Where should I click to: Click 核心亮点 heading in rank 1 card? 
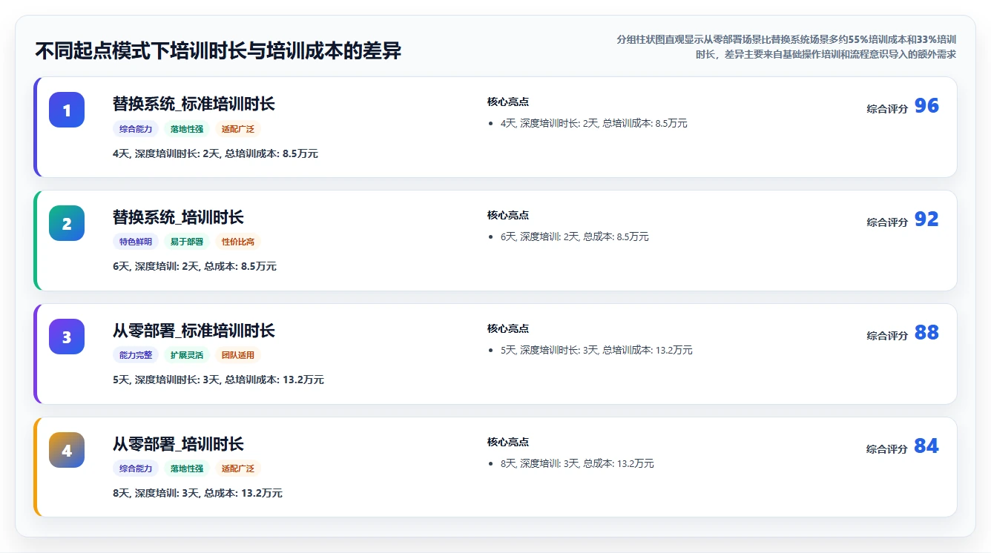click(x=508, y=102)
